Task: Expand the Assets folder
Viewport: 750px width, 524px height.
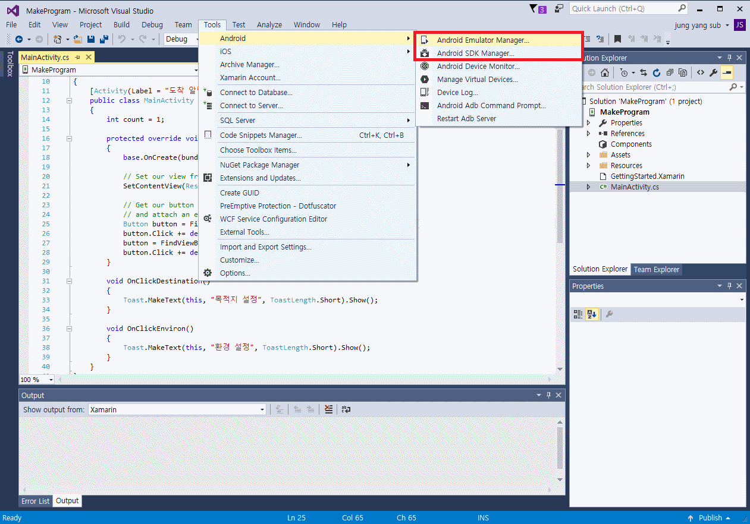Action: (589, 155)
